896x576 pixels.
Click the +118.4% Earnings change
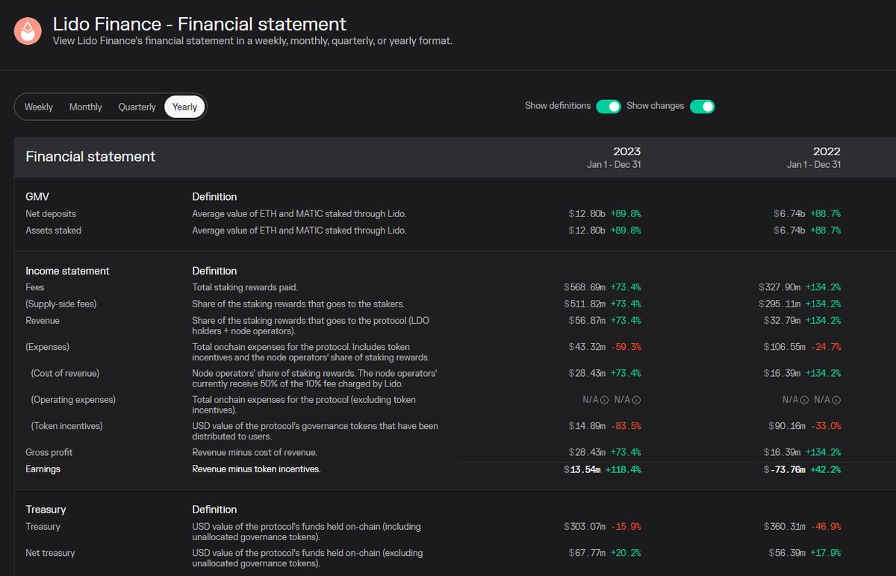[623, 469]
